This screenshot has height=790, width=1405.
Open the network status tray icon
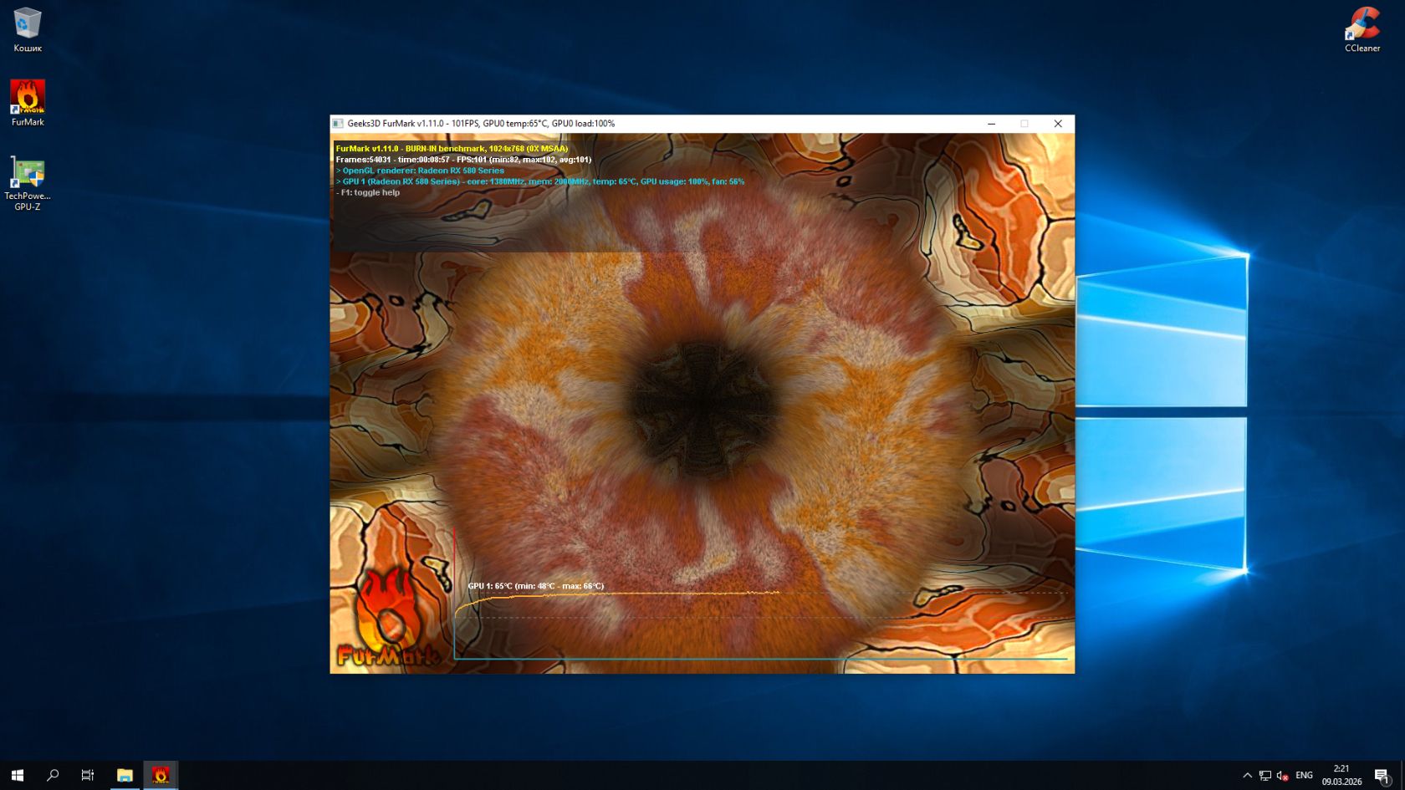point(1264,775)
